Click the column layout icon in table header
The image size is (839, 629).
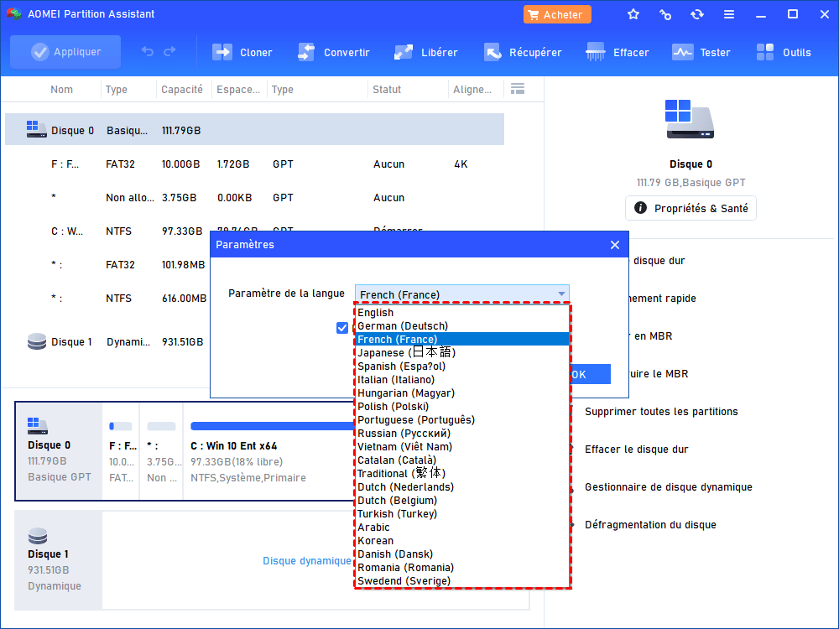point(518,89)
